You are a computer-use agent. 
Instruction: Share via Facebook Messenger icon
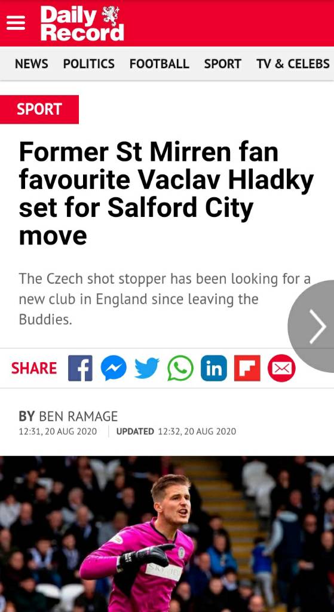[x=114, y=368]
